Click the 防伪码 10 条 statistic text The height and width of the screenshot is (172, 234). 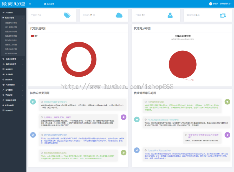89,15
